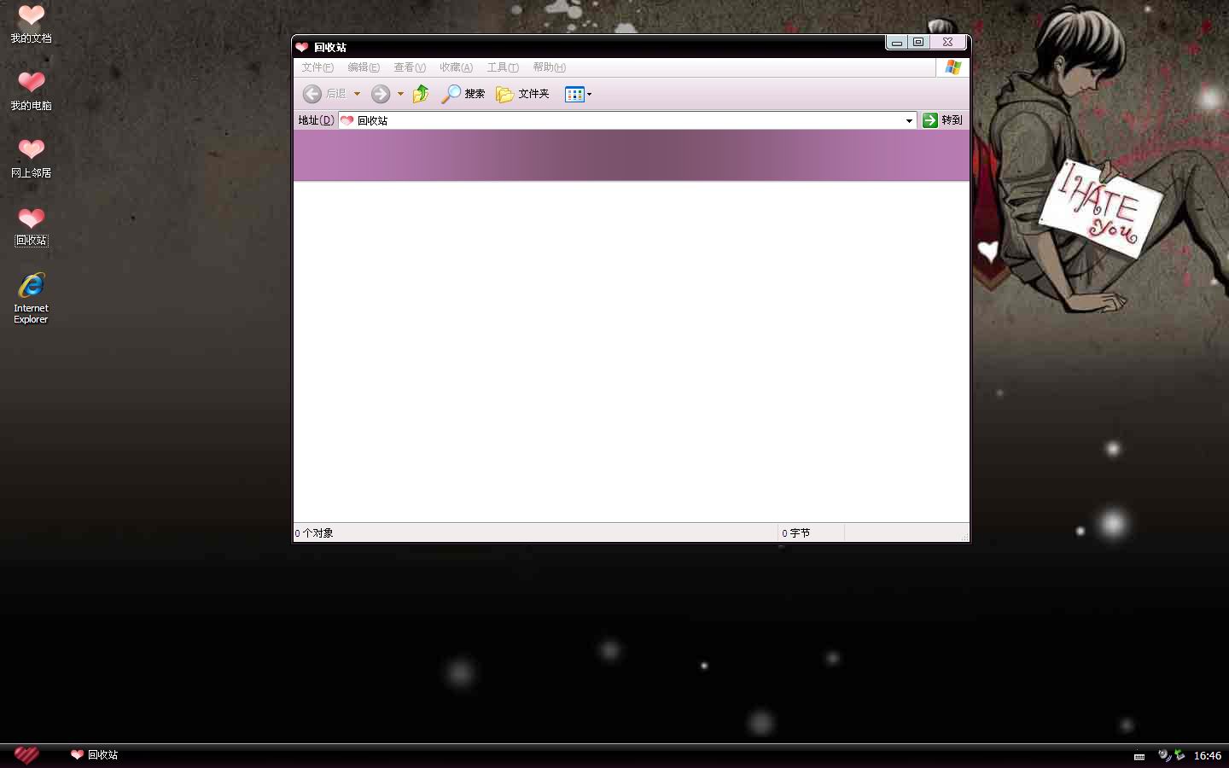
Task: Click the '0 个对象' status bar text
Action: point(314,533)
